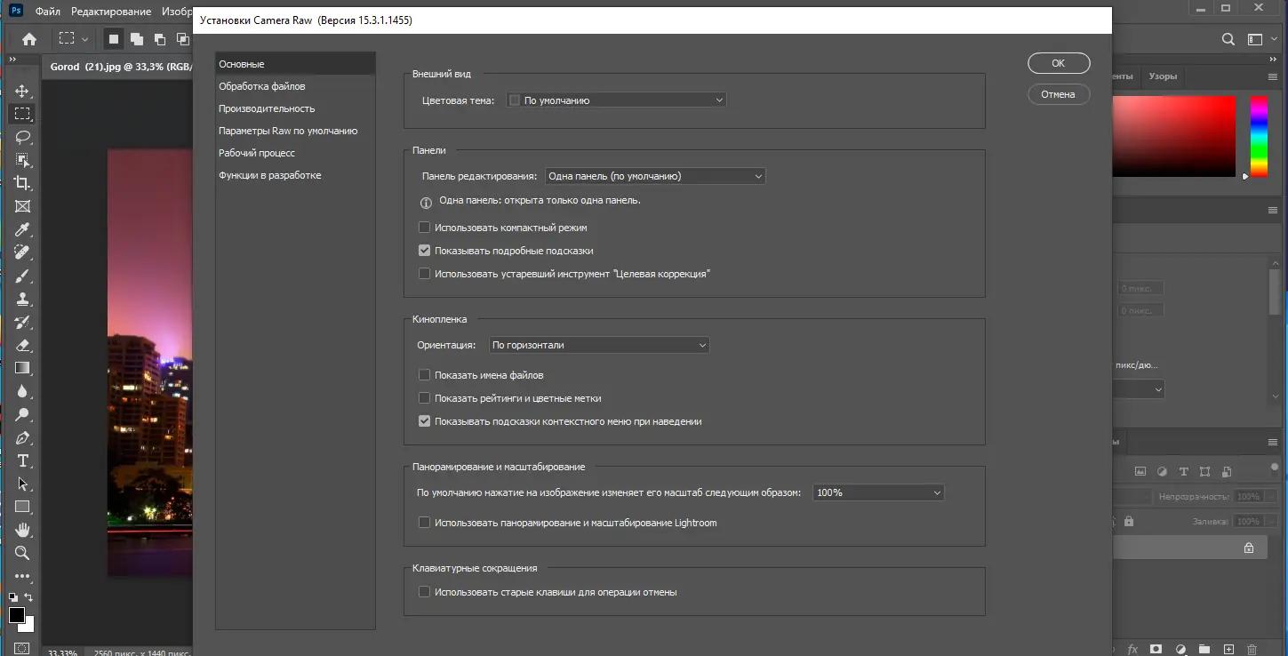Open the "Панель редактирования" dropdown
Image resolution: width=1288 pixels, height=656 pixels.
coord(655,176)
